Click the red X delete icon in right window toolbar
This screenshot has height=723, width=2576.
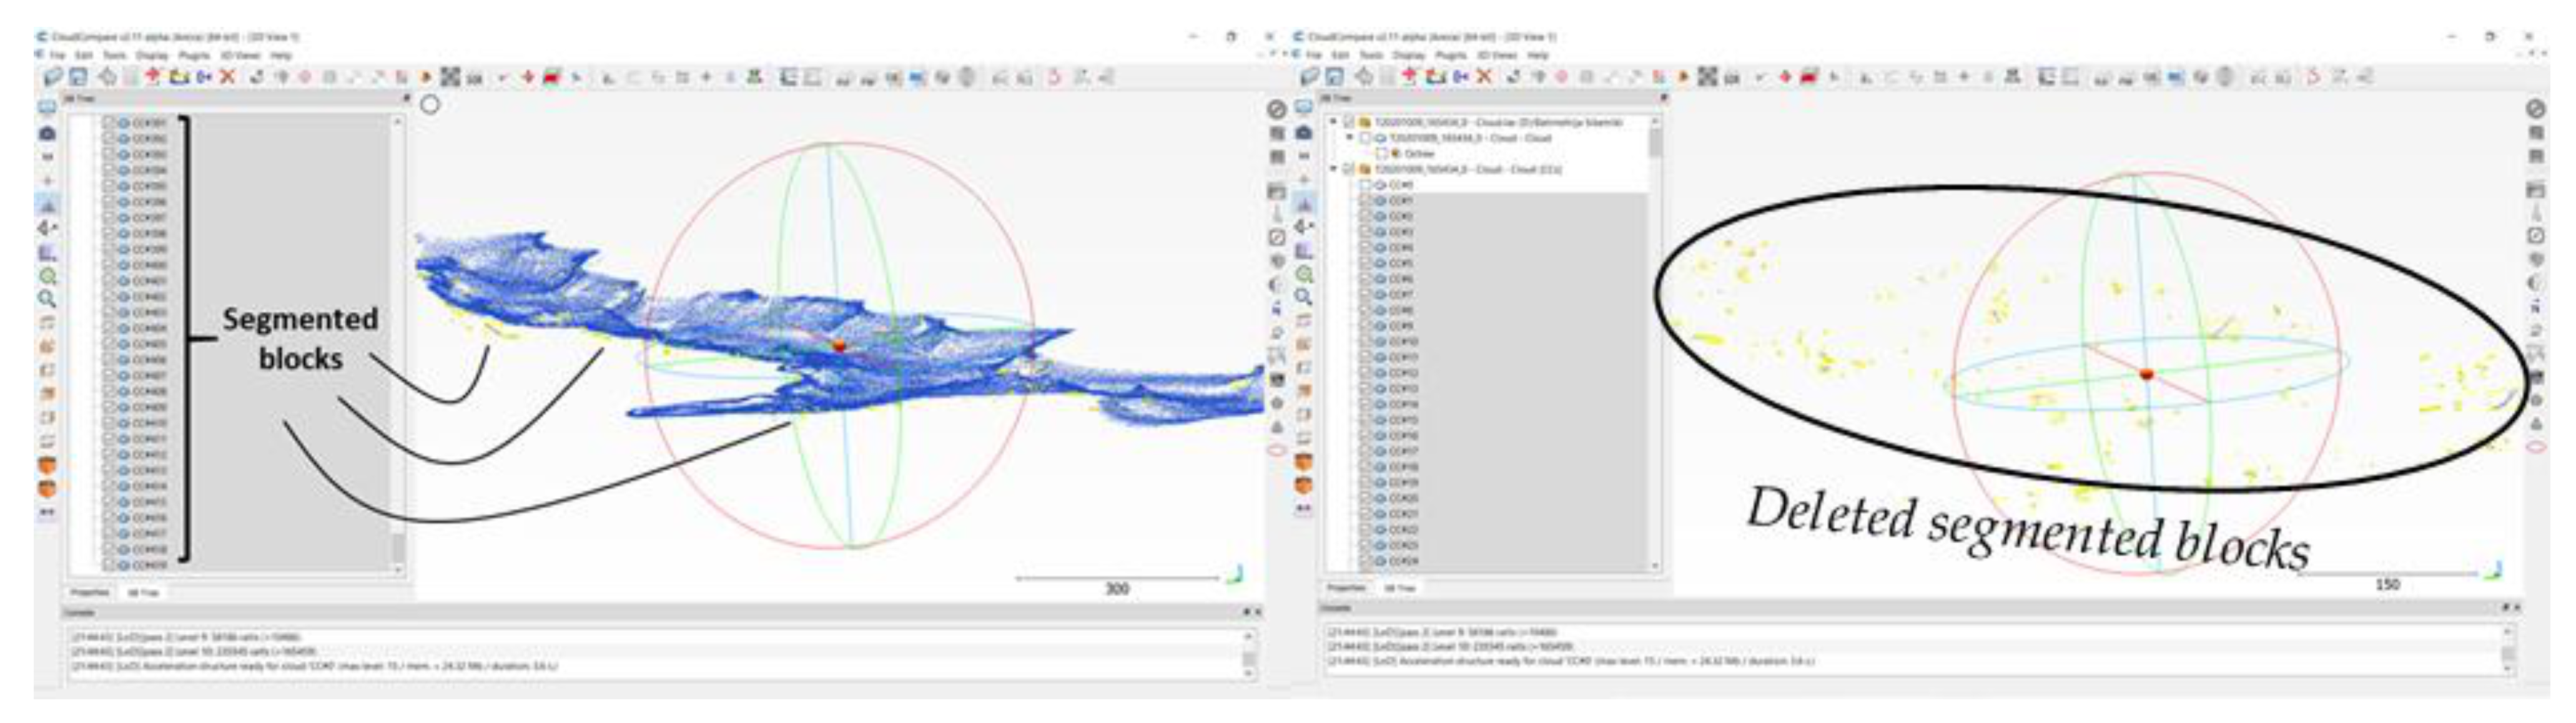point(1484,77)
